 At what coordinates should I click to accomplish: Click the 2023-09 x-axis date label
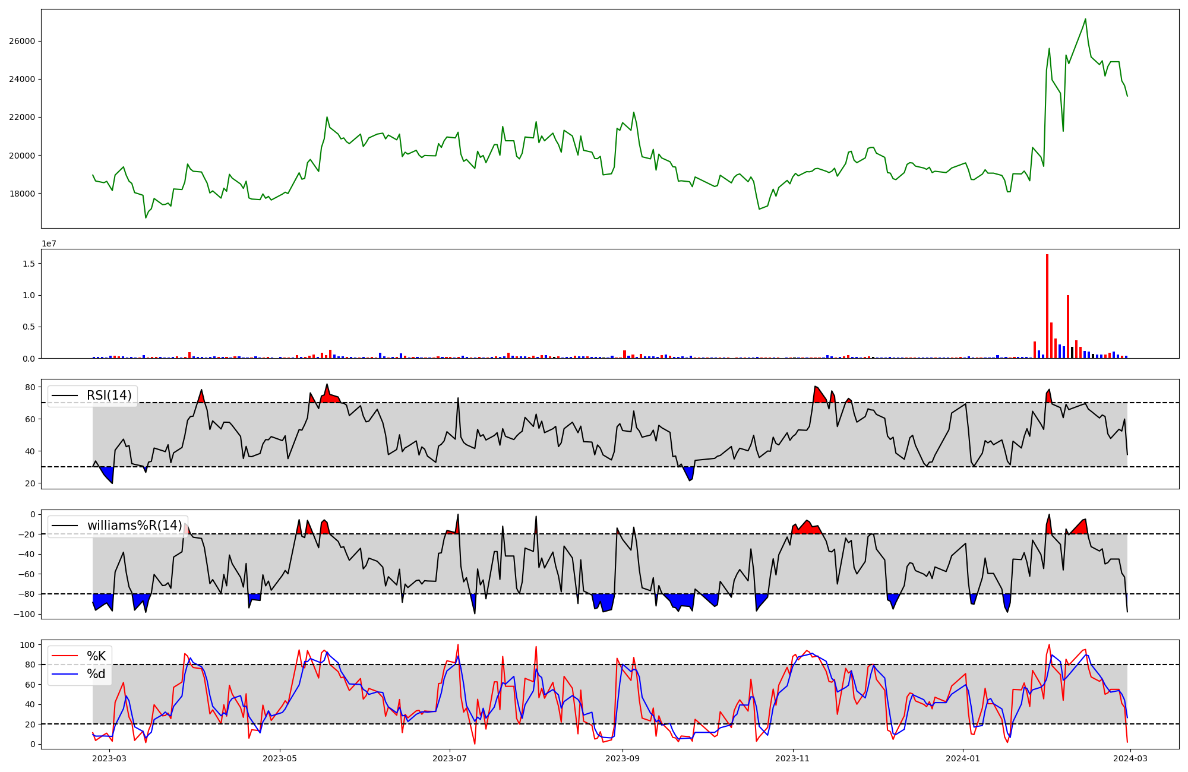(x=623, y=758)
